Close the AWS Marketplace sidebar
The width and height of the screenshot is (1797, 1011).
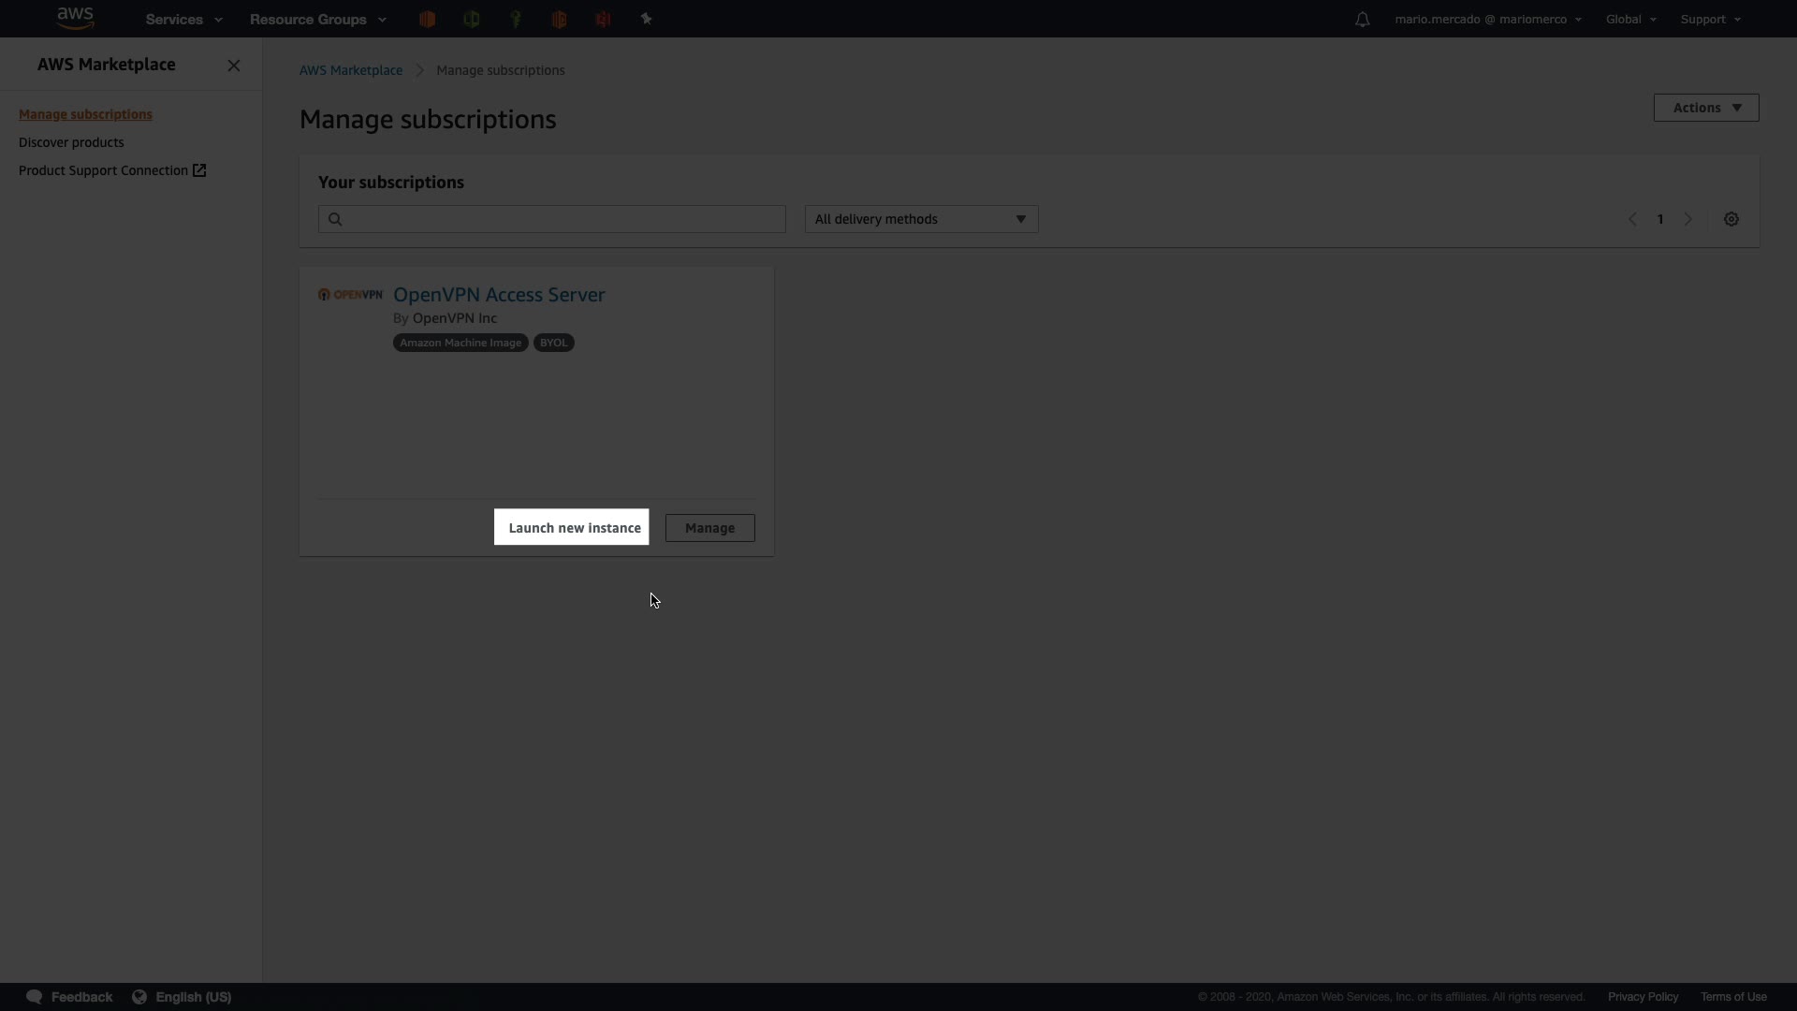click(234, 66)
